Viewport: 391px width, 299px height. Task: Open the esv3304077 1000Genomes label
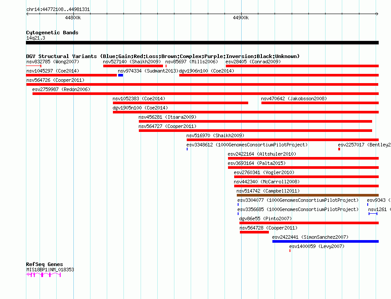pos(298,200)
